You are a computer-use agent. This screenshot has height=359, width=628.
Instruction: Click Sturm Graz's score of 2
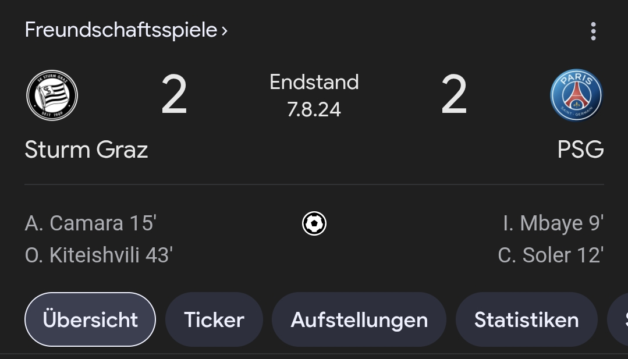pyautogui.click(x=174, y=94)
